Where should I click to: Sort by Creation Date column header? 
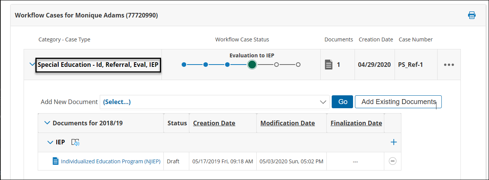pos(214,123)
